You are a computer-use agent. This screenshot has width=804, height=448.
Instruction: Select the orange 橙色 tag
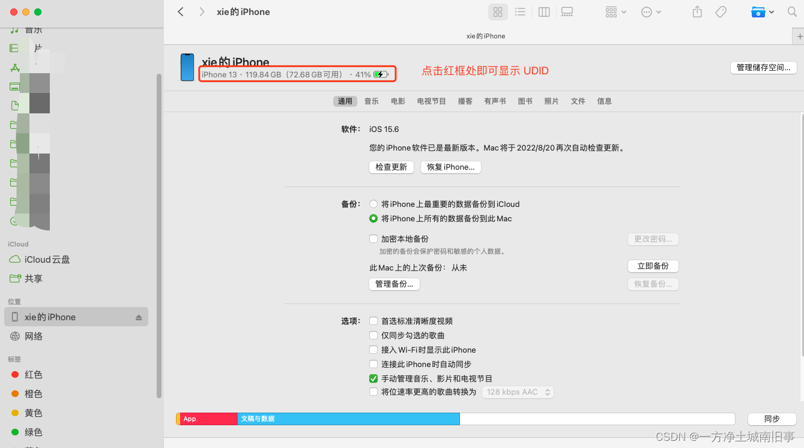(27, 394)
